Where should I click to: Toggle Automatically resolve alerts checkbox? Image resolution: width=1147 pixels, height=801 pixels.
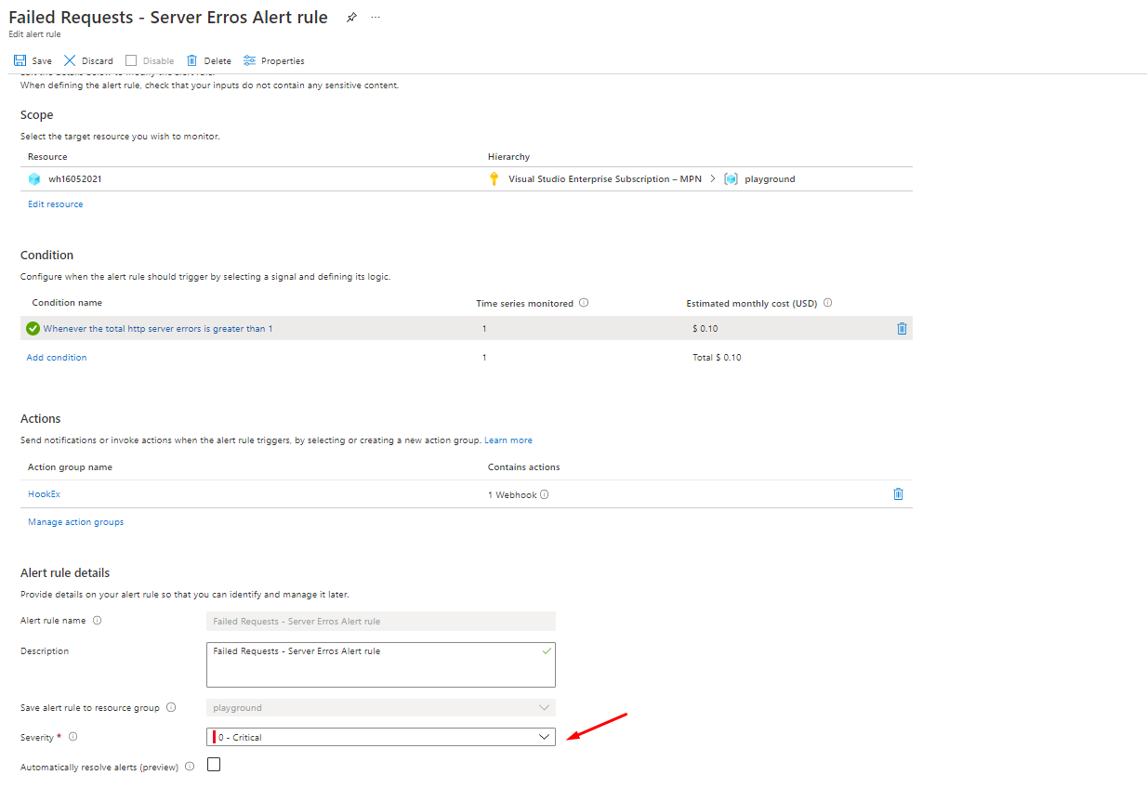214,765
